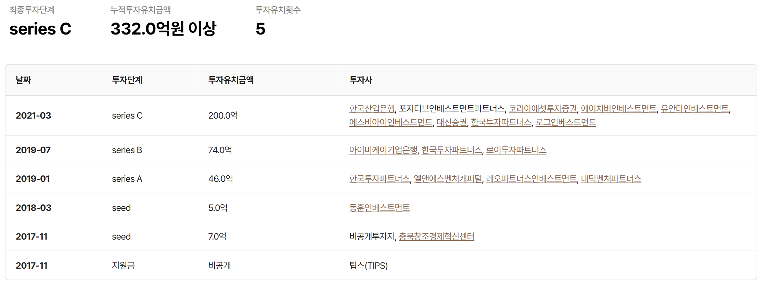The width and height of the screenshot is (759, 283).
Task: Open the 로그인베스트먼트 link
Action: point(565,122)
